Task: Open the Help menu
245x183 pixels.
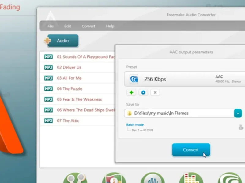Action: tap(110, 26)
